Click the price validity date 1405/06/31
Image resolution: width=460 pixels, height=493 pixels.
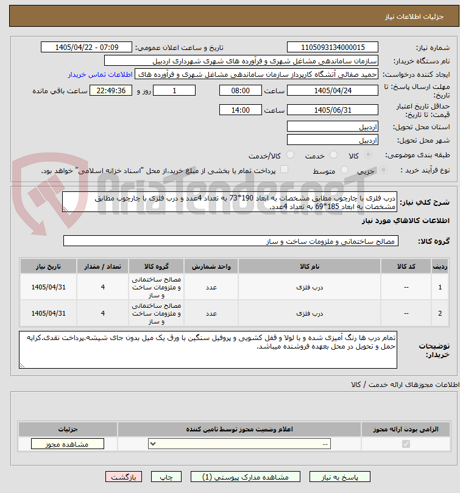tap(332, 110)
